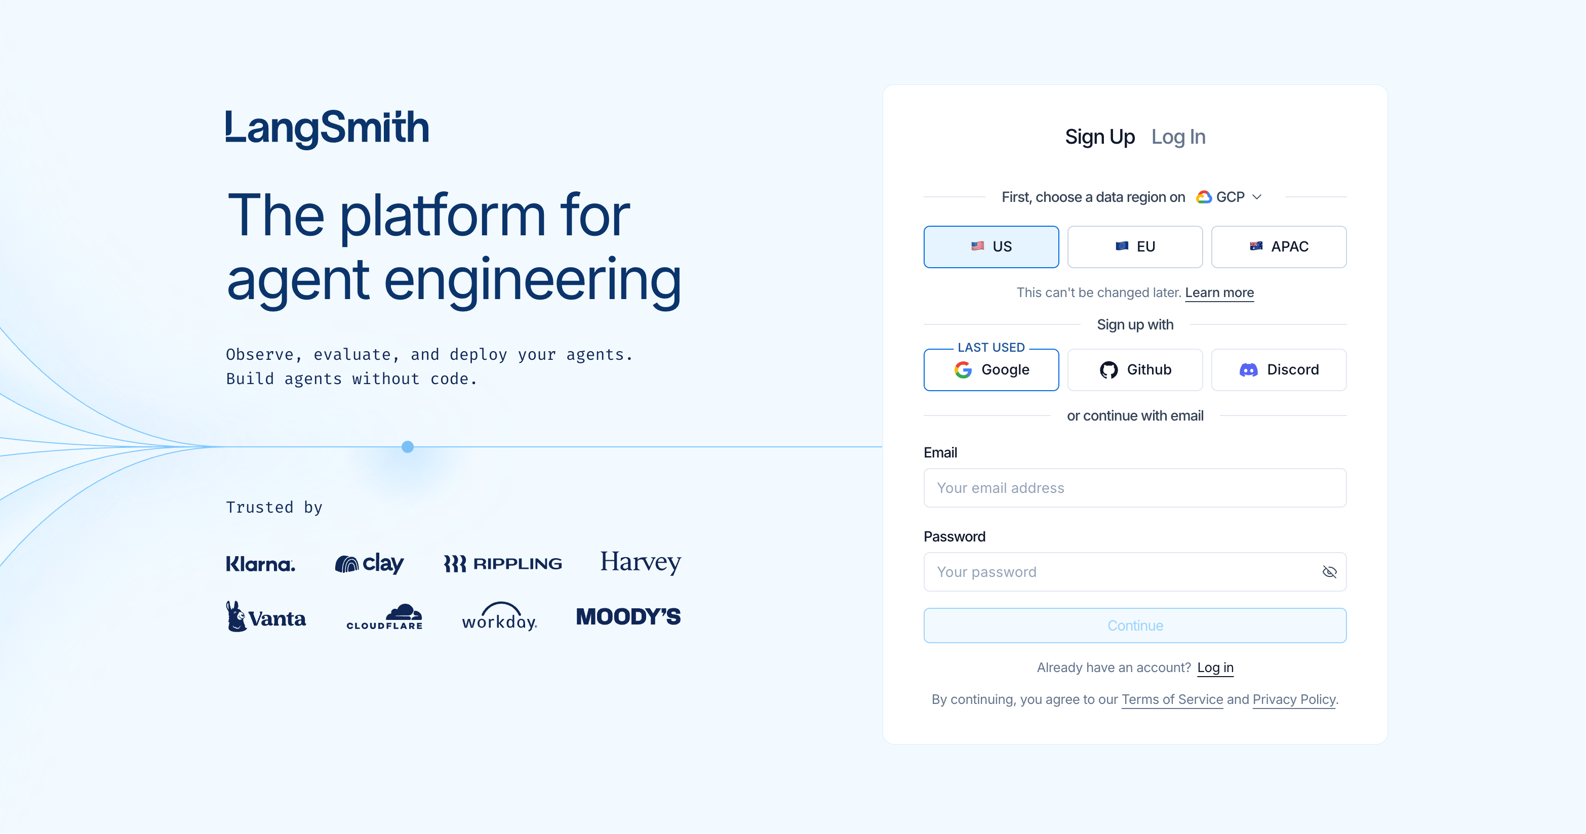Click 'Build agents without code.' text
The width and height of the screenshot is (1586, 834).
tap(351, 379)
